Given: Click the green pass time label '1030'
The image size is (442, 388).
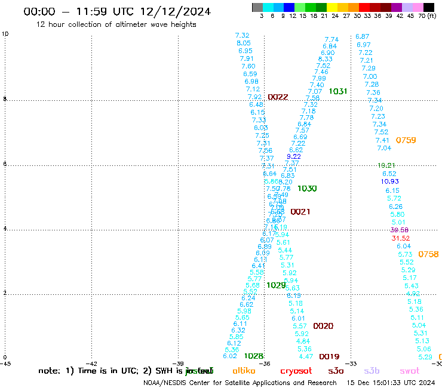Looking at the screenshot, I should click(307, 189).
